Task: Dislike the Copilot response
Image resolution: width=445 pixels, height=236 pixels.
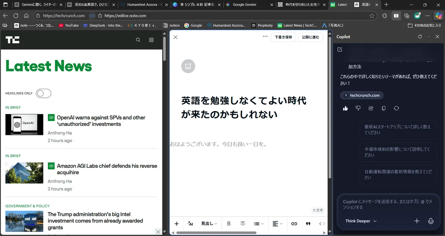Action: coord(358,108)
